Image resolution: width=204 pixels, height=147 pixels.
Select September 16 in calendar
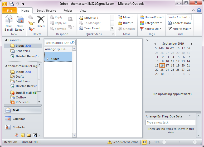pos(162,65)
